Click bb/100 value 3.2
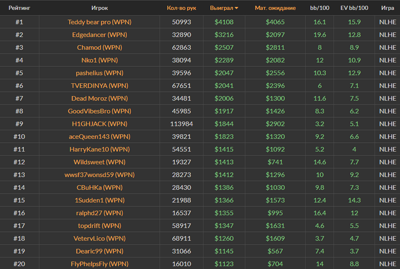 319,124
